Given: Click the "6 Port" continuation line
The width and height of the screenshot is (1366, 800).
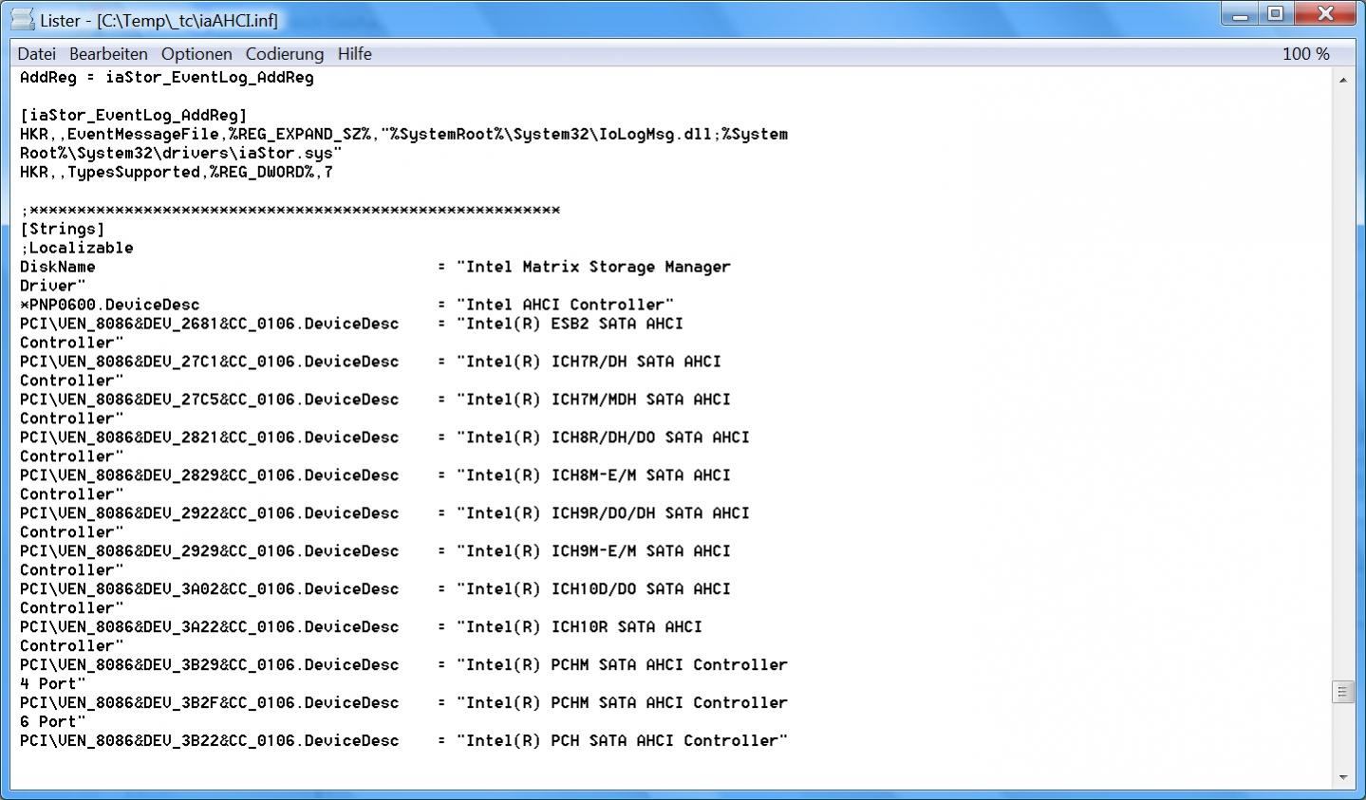Looking at the screenshot, I should [53, 722].
